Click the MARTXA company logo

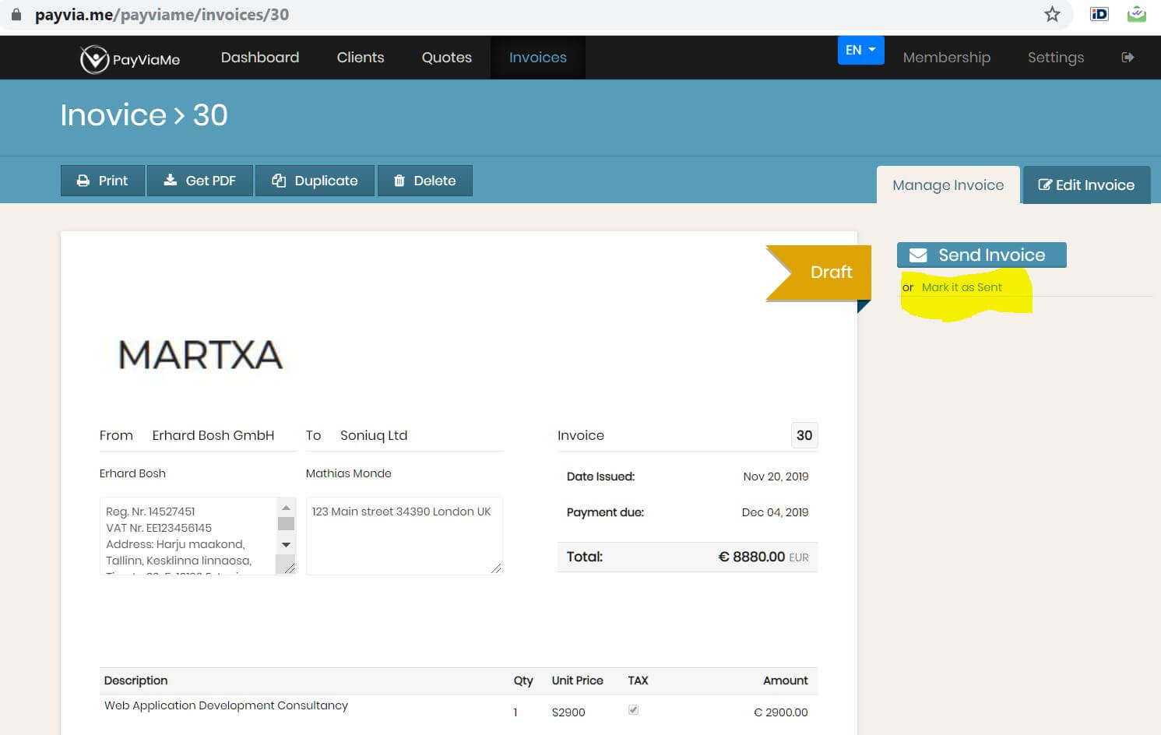pos(200,355)
